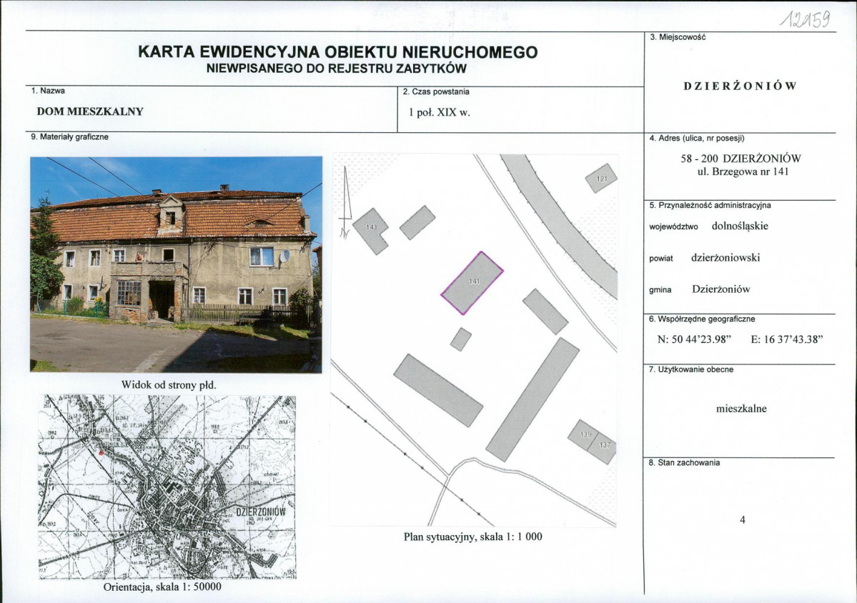Click the gmina value 'Dzierżoniów'

[x=721, y=289]
